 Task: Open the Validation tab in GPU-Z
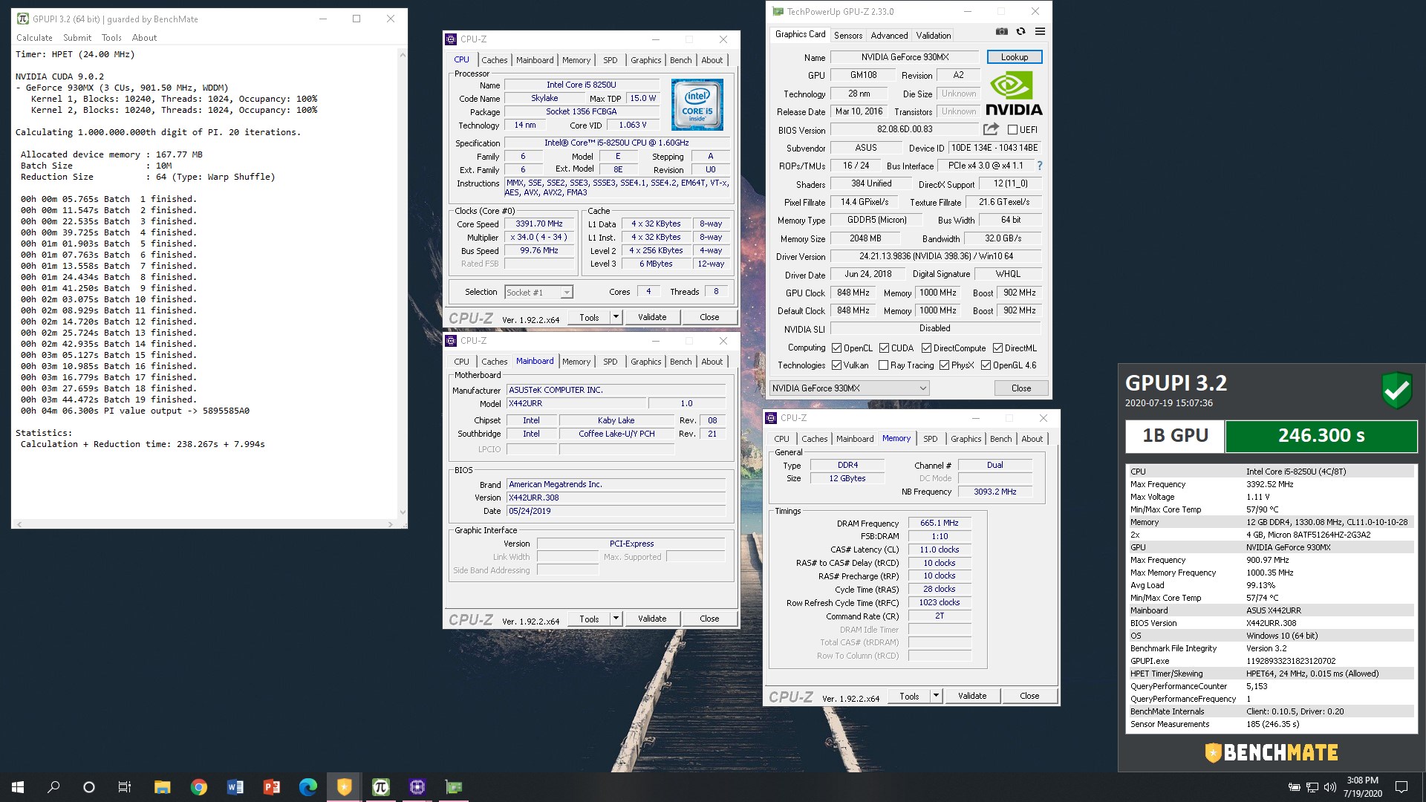[x=934, y=35]
